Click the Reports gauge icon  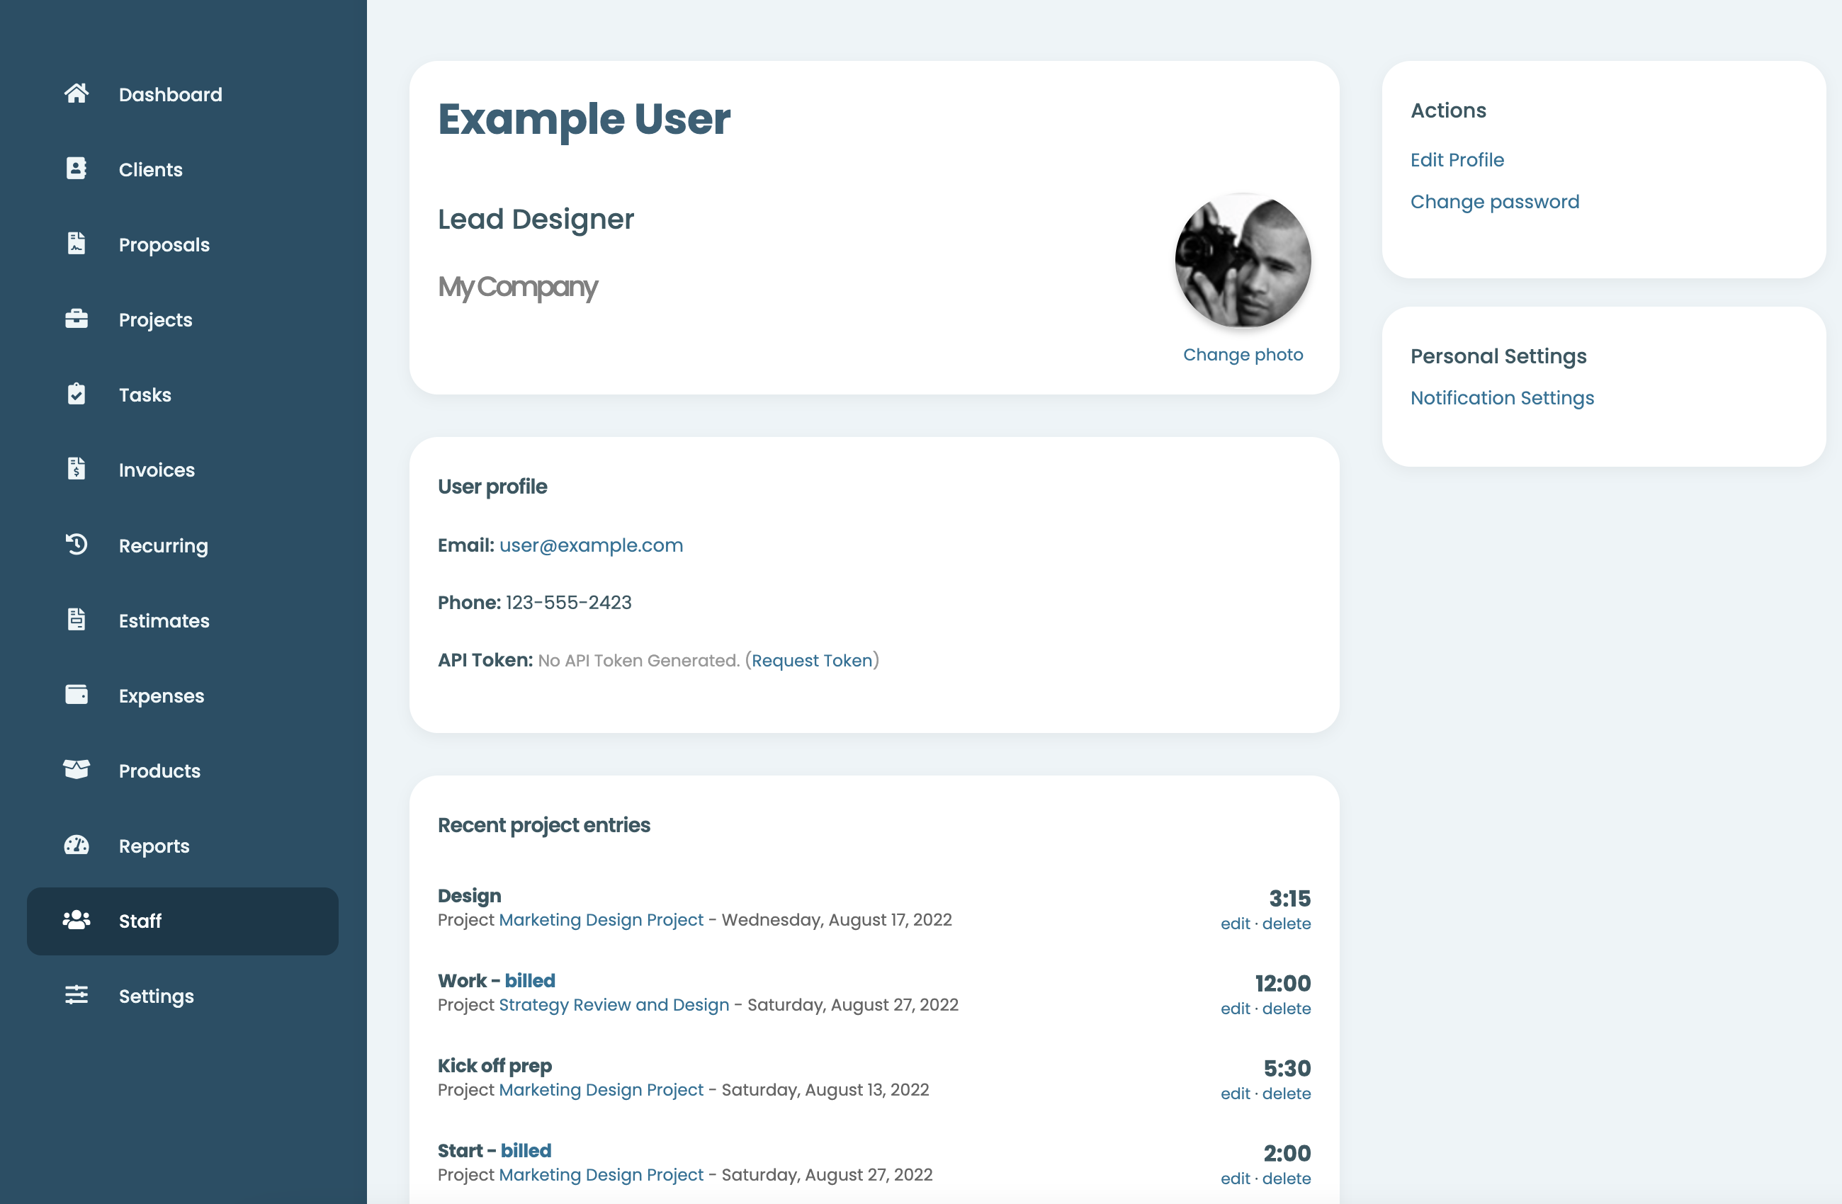[76, 845]
